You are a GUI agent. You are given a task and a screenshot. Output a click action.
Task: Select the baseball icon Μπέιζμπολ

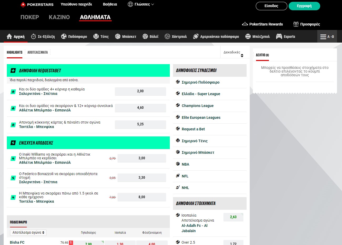click(248, 36)
